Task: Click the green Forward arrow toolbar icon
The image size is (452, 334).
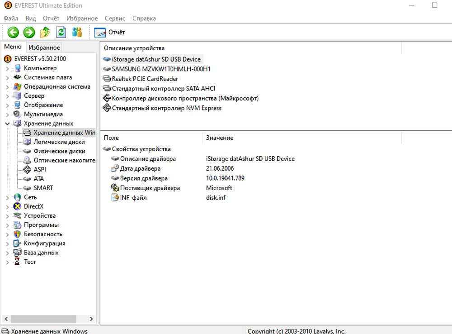Action: (x=29, y=32)
